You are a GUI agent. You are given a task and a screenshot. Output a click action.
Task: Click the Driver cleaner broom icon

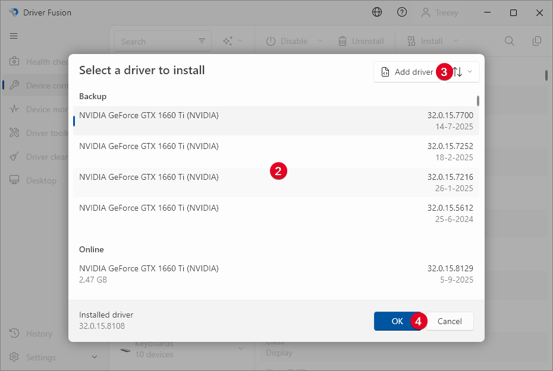[14, 156]
